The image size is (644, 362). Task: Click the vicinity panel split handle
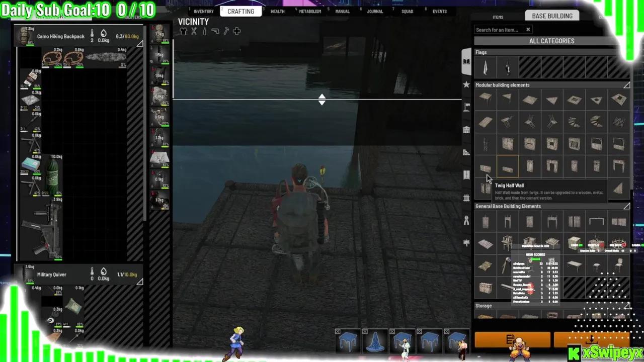(322, 100)
